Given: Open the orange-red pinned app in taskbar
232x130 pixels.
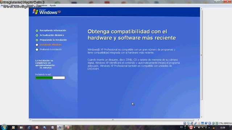Looking at the screenshot, I should click(37, 127).
